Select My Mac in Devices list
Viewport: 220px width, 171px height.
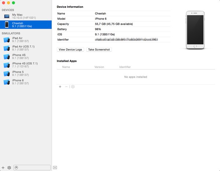tap(26, 16)
